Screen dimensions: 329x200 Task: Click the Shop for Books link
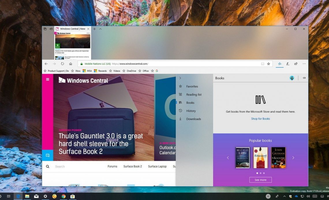260,119
